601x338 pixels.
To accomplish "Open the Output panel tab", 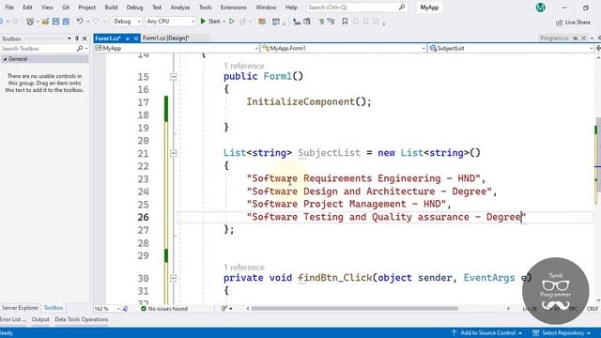I will [40, 319].
